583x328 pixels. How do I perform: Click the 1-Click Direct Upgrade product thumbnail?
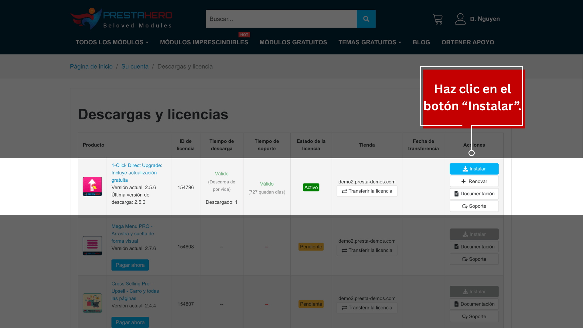coord(92,186)
